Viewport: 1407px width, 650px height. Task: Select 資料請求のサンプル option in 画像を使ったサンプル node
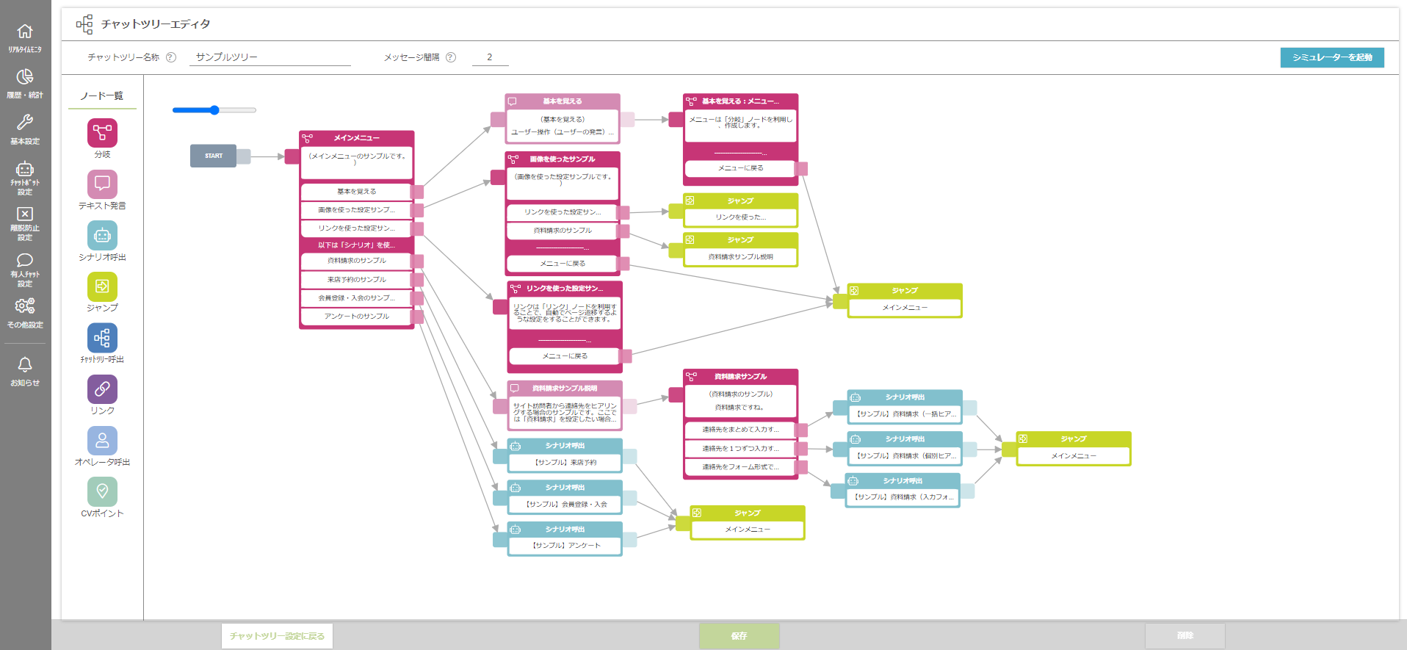pos(563,231)
